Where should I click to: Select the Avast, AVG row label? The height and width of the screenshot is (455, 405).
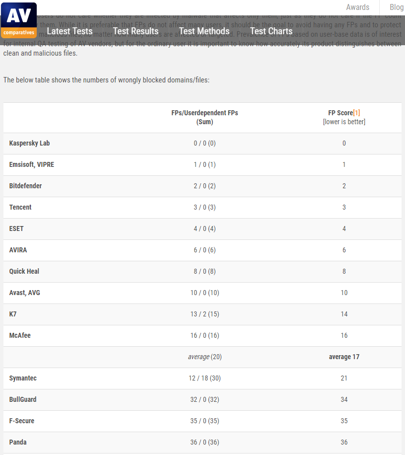(x=25, y=293)
